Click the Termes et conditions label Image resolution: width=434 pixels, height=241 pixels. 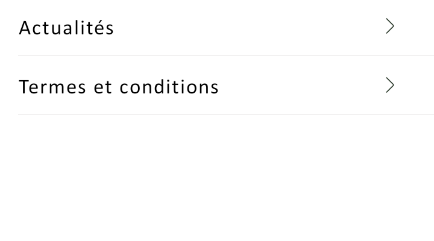119,87
